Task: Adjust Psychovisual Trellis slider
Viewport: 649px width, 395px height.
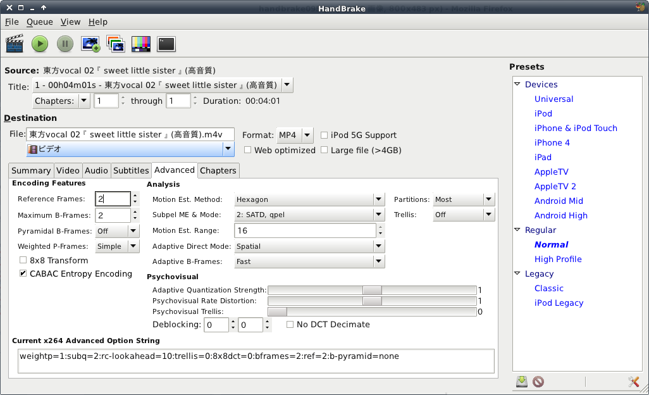Action: point(372,311)
